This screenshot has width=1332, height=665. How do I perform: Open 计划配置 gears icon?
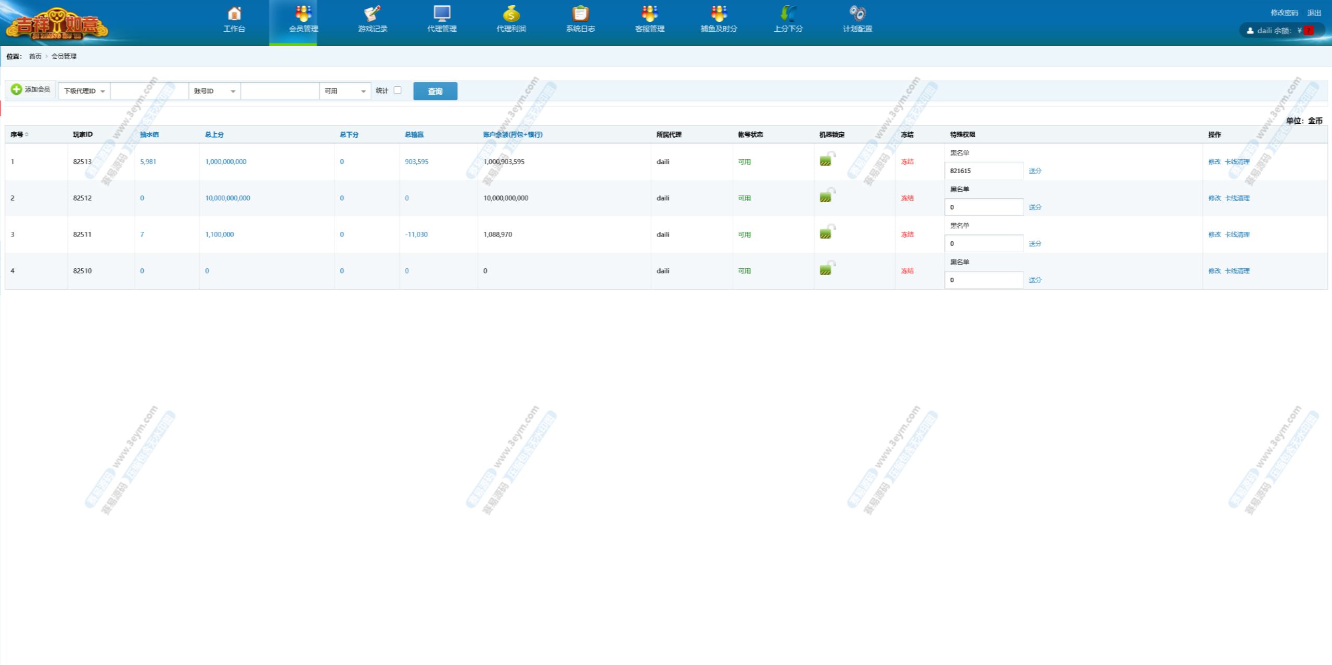point(857,14)
